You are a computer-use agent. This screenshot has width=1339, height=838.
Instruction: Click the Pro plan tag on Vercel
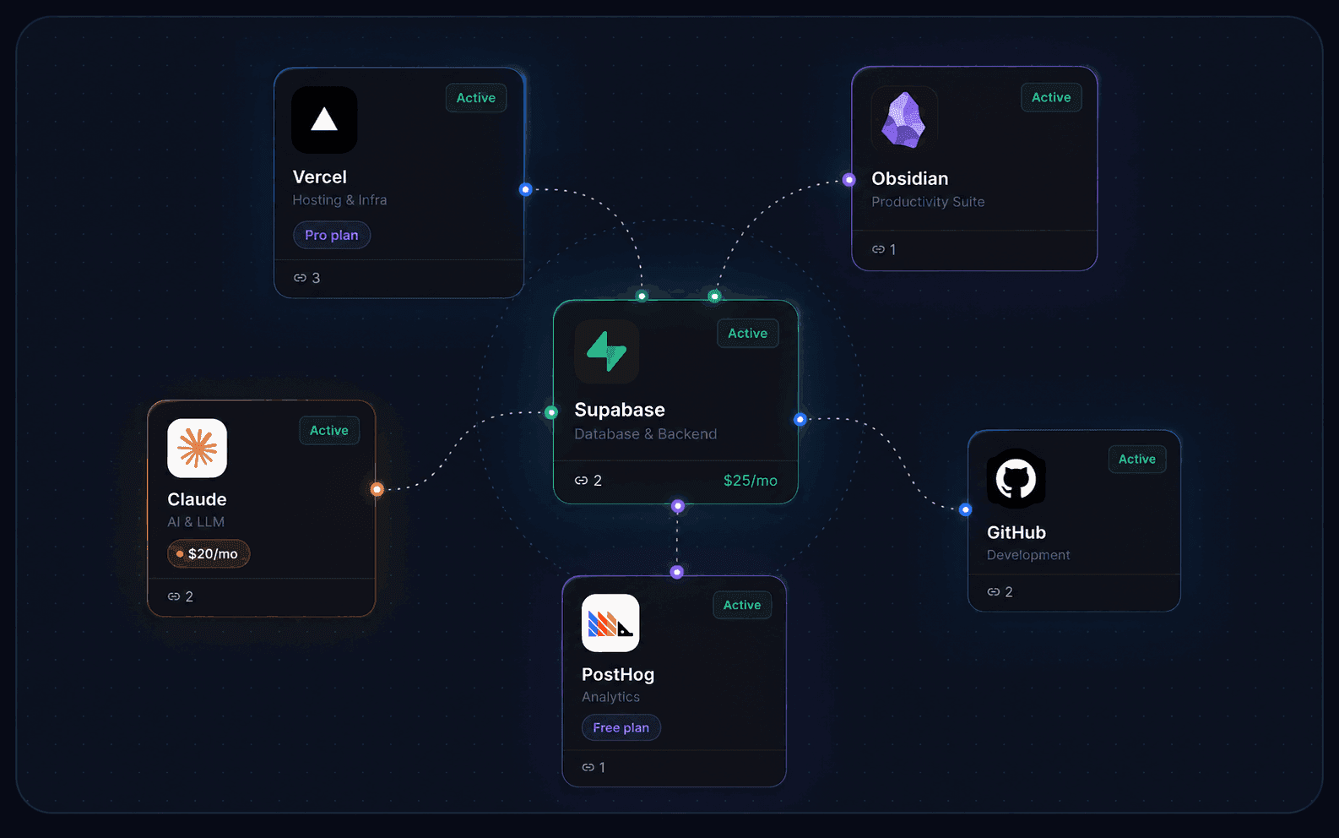(332, 235)
